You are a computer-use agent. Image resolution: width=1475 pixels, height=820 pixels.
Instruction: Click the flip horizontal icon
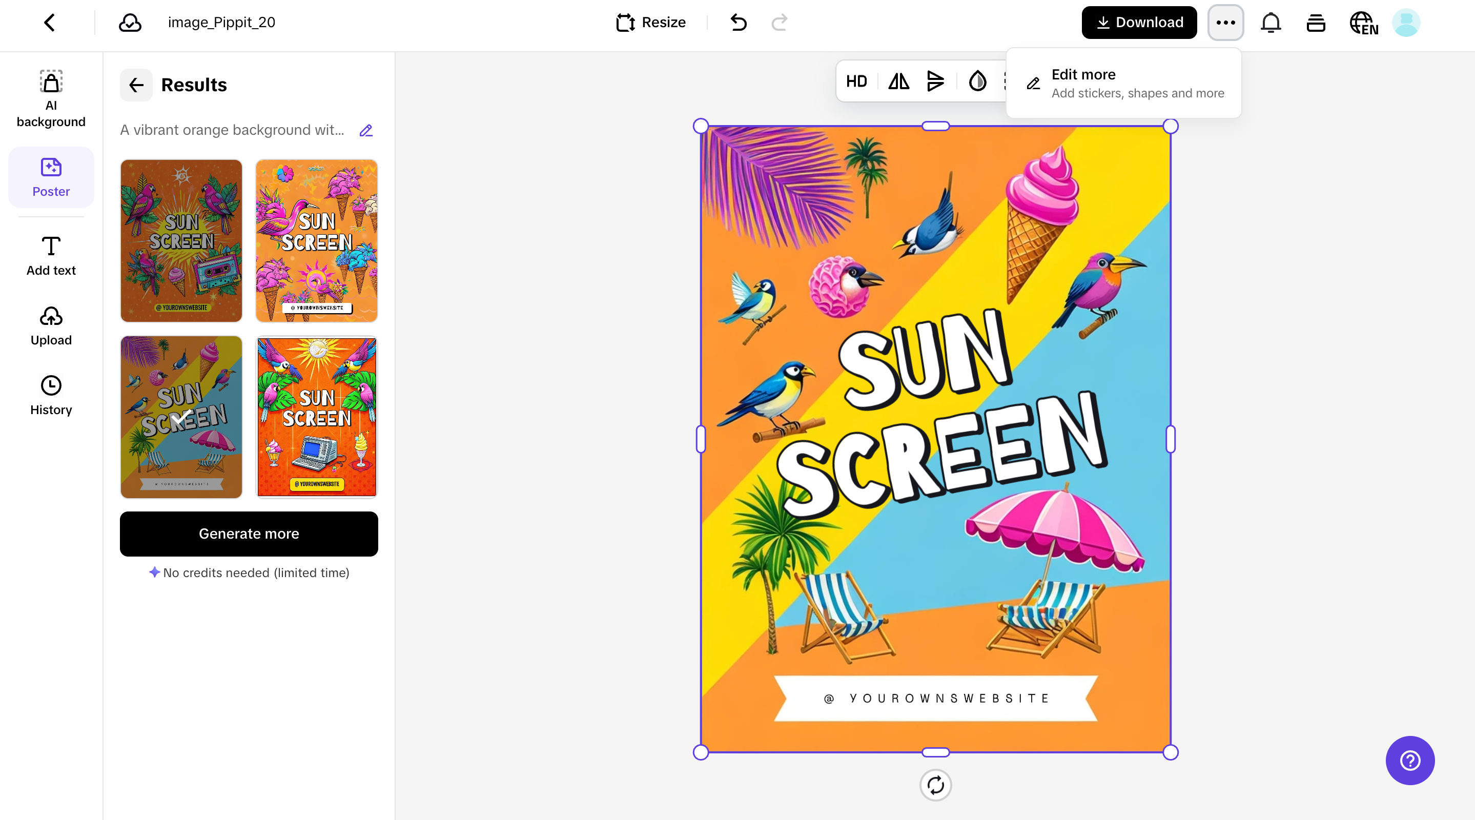898,81
